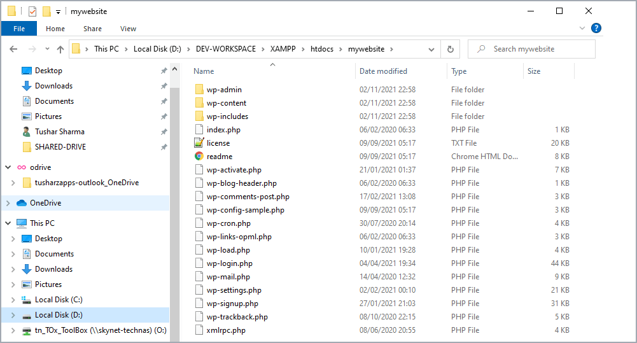637x343 pixels.
Task: Open the address bar history dropdown
Action: [431, 49]
